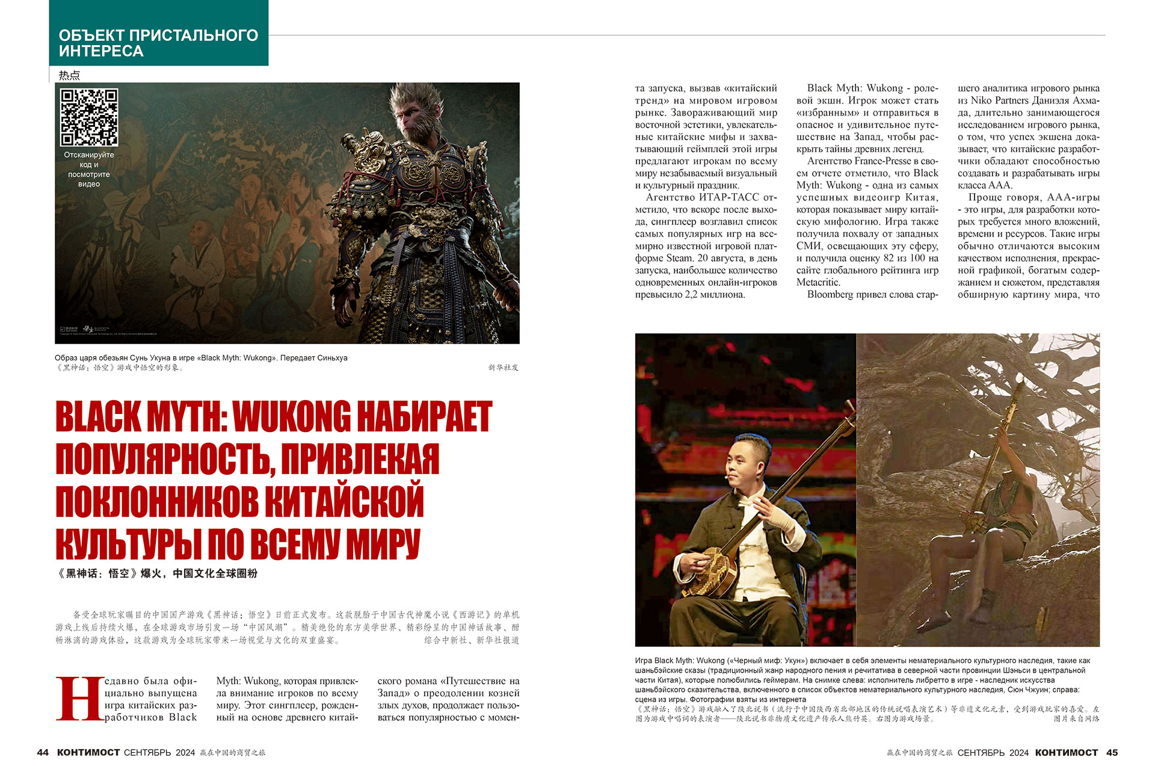Click the source line '综合中新社、新华社报道'

coord(472,640)
